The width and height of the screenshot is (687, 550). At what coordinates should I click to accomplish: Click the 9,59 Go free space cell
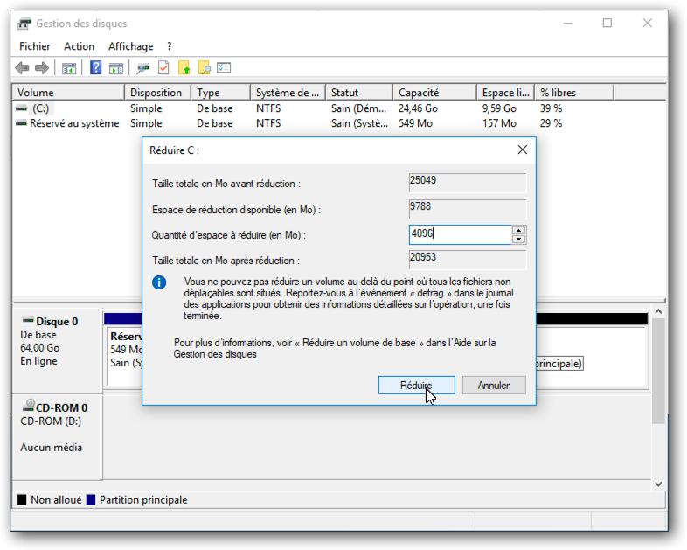coord(499,108)
